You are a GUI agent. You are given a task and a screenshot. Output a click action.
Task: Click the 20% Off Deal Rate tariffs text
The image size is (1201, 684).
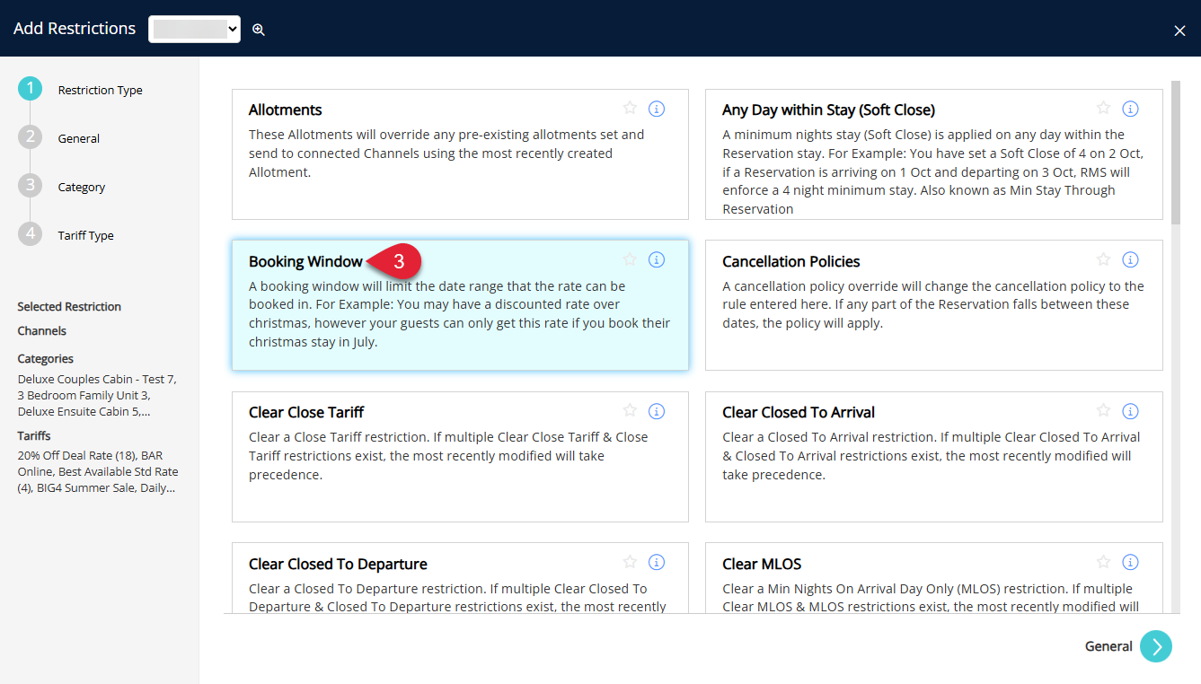pos(98,471)
